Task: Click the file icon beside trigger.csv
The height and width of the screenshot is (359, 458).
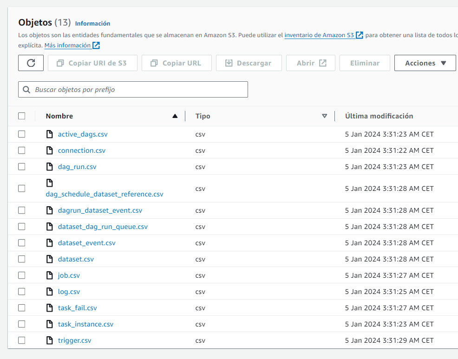Action: click(50, 340)
